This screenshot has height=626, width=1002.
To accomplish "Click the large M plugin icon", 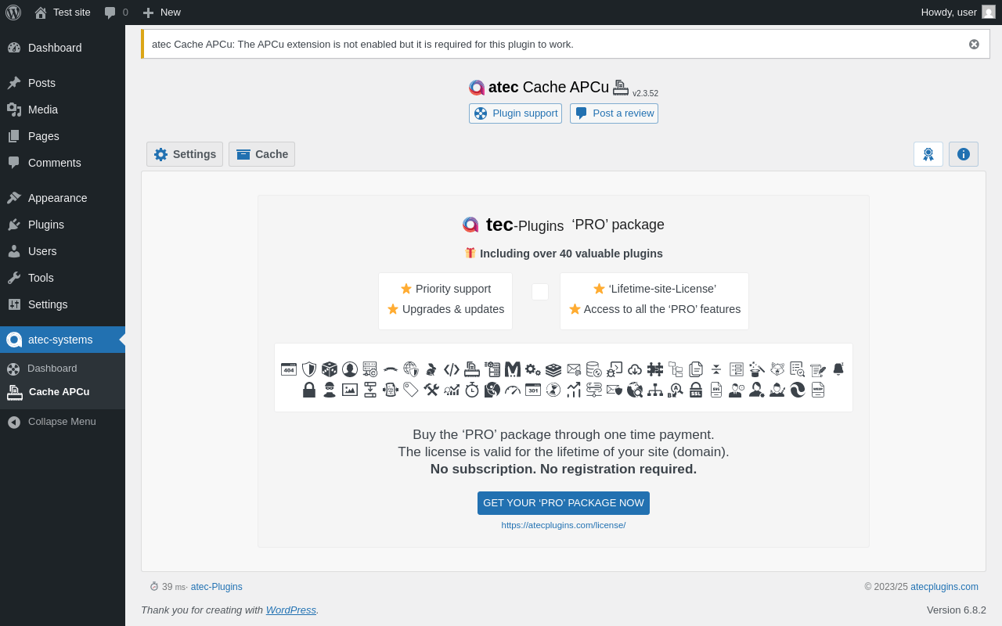I will click(x=513, y=369).
